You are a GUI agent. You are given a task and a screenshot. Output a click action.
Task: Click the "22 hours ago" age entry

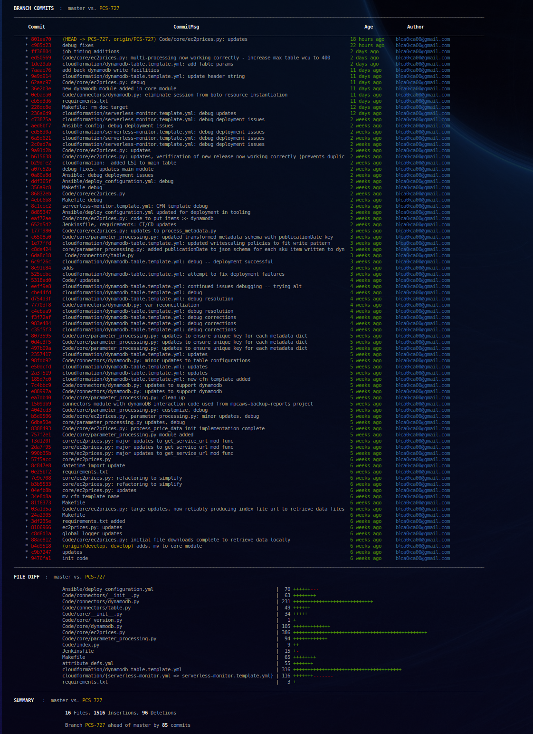(x=367, y=46)
